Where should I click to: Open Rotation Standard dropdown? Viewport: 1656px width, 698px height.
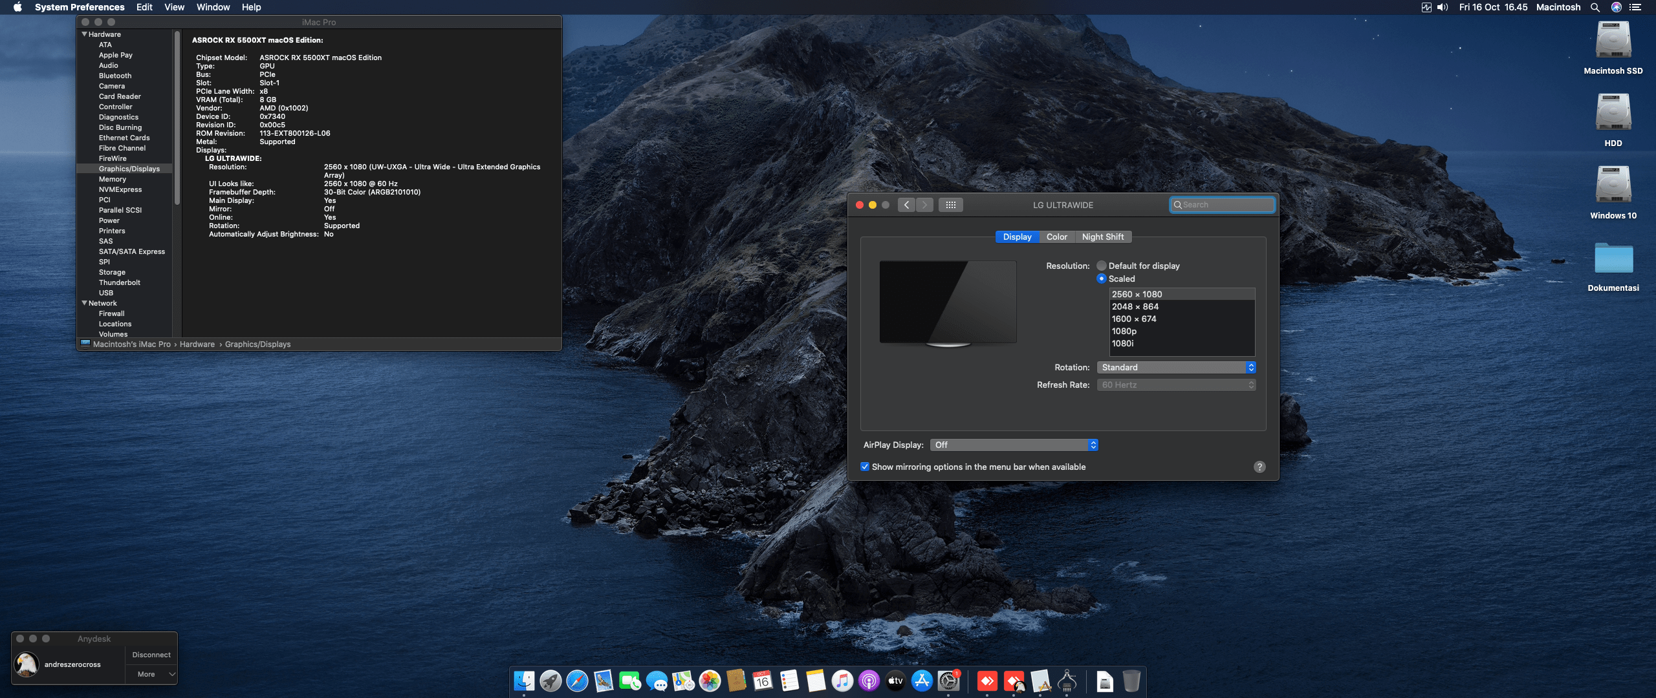pos(1176,367)
